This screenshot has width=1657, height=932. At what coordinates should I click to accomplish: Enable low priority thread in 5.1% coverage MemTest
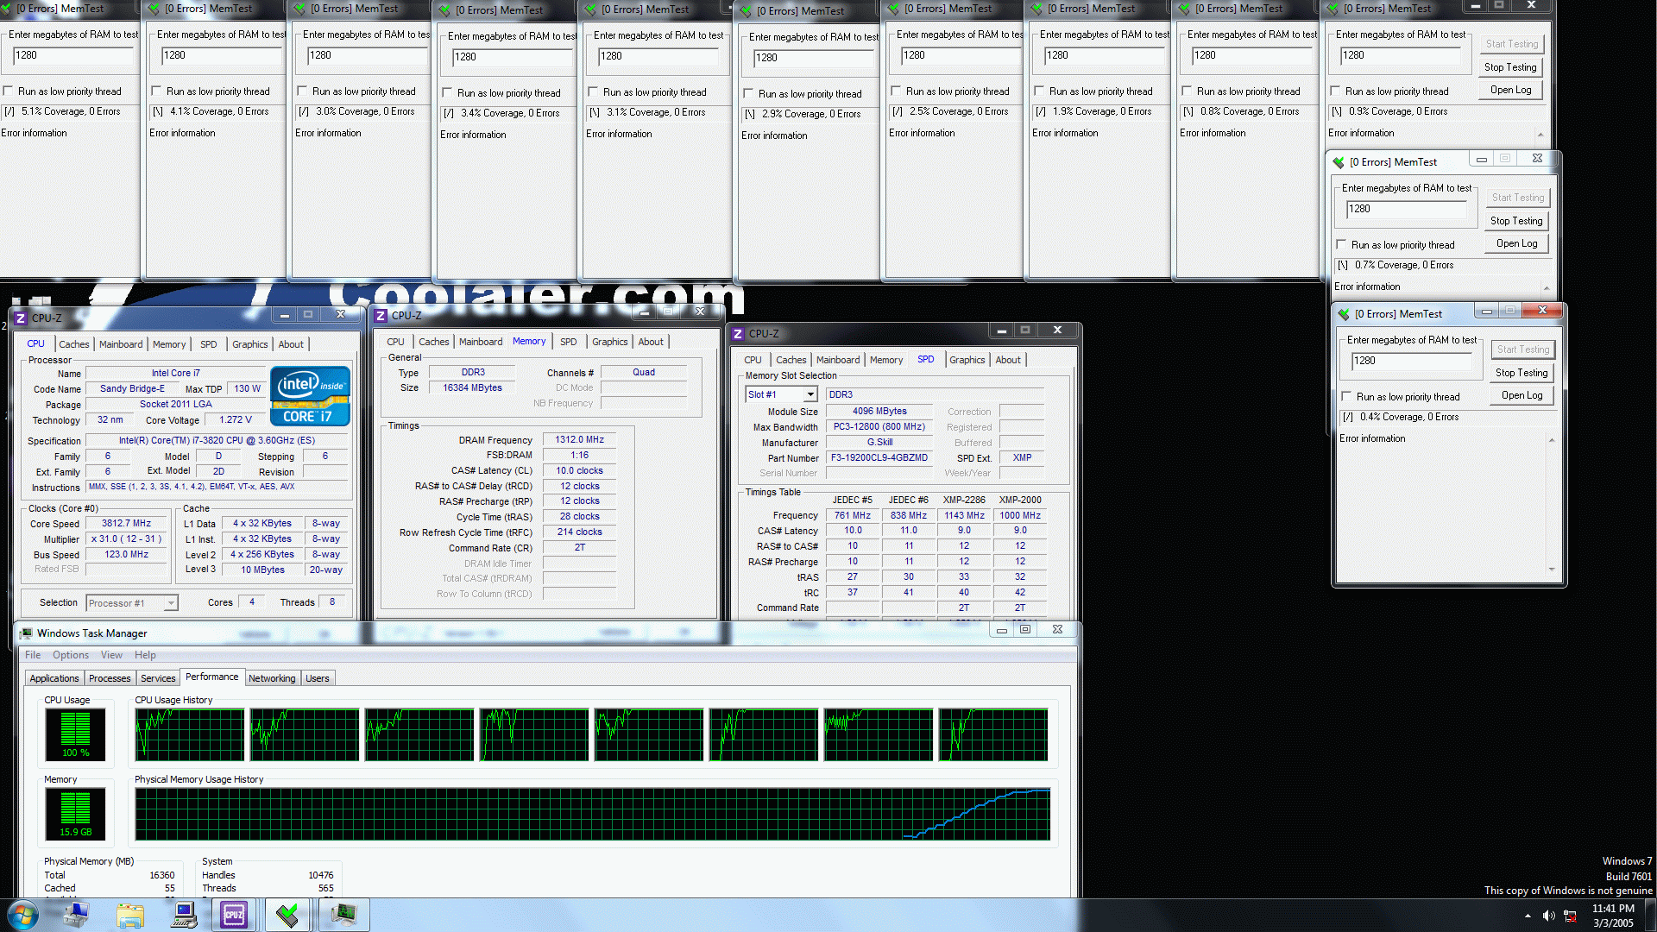pyautogui.click(x=8, y=91)
